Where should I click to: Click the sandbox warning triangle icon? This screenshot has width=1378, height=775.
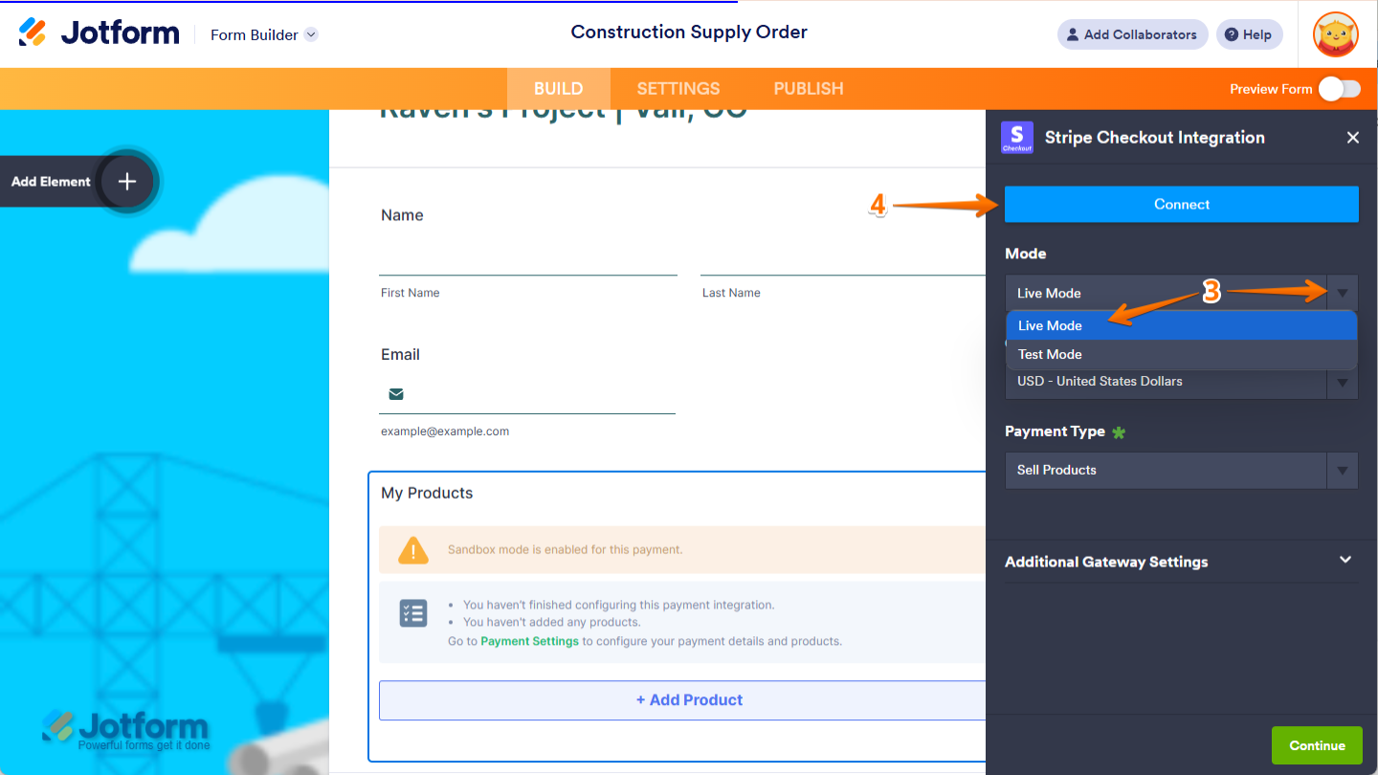(x=413, y=550)
